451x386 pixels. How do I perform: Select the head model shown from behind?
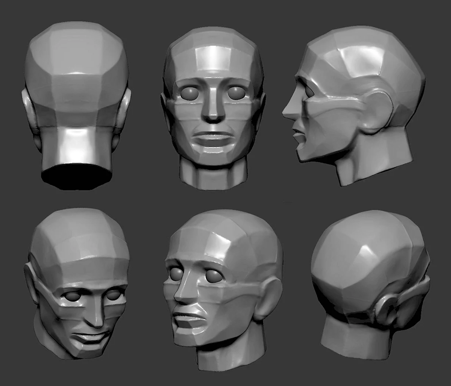(76, 105)
